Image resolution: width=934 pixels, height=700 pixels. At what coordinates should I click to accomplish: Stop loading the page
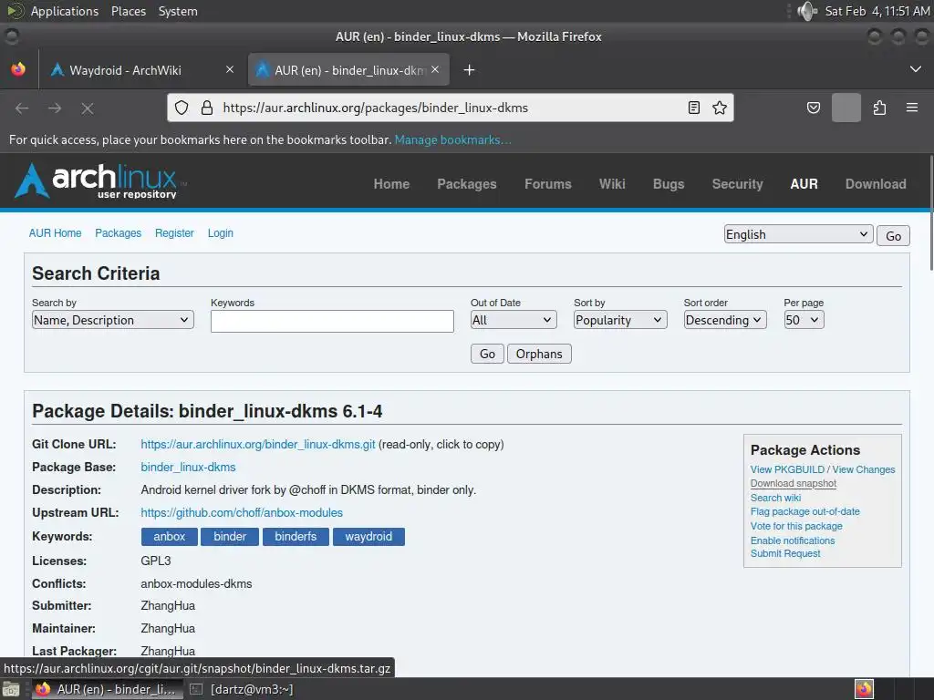click(88, 108)
